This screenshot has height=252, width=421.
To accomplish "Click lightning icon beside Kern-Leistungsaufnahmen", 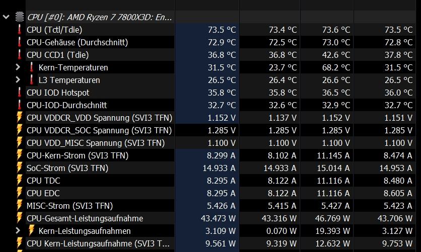I will pos(31,230).
